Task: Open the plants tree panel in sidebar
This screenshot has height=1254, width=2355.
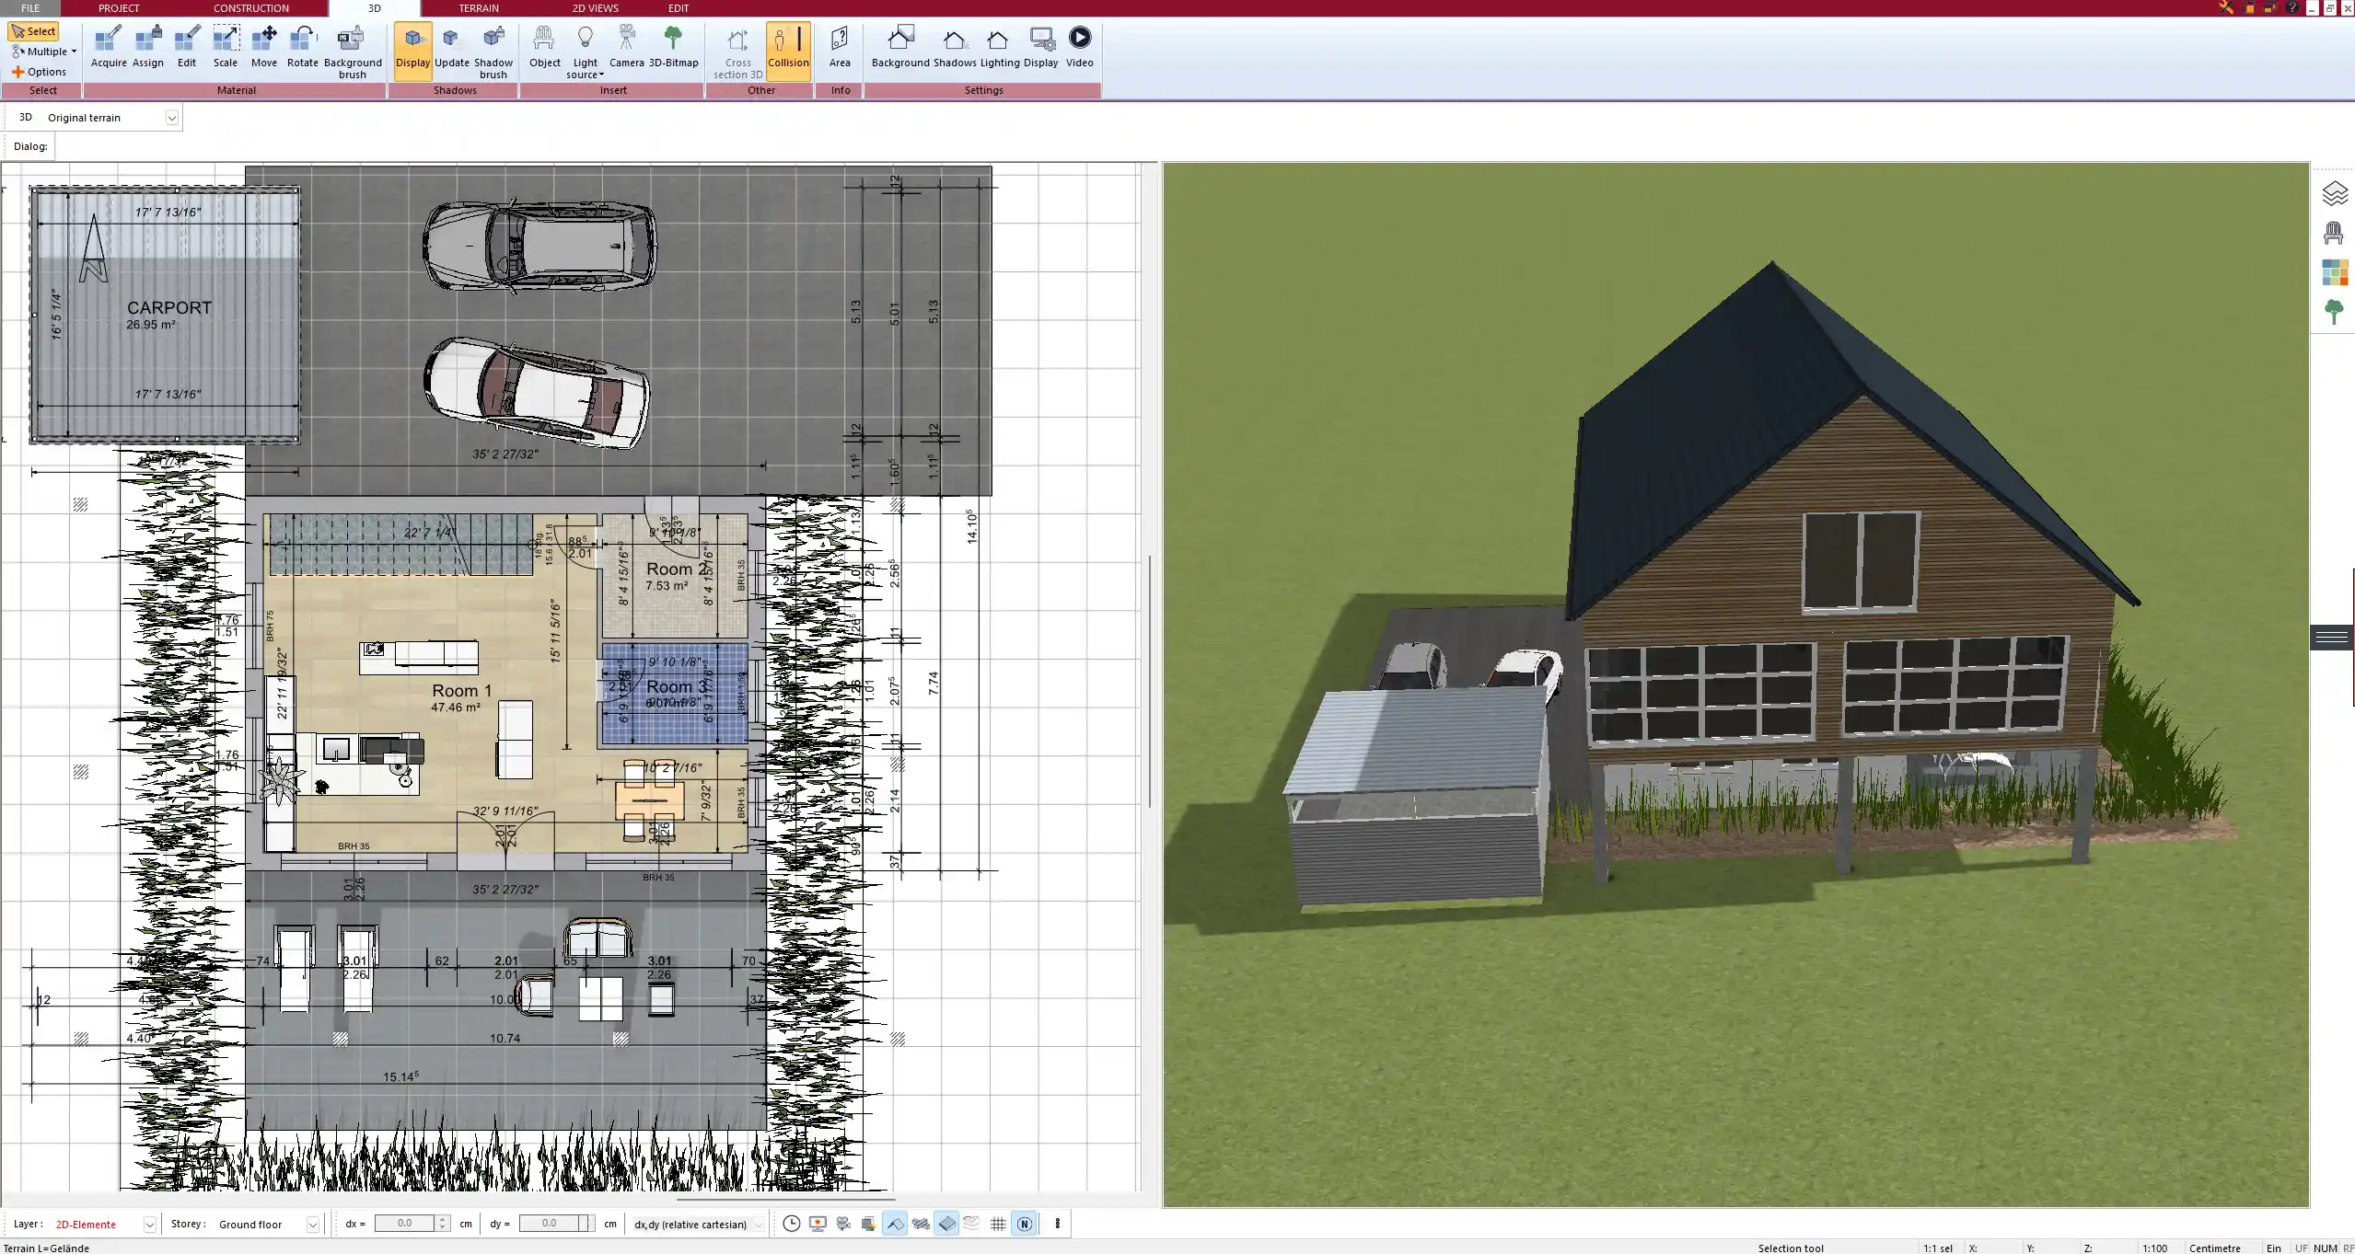Action: click(2333, 312)
